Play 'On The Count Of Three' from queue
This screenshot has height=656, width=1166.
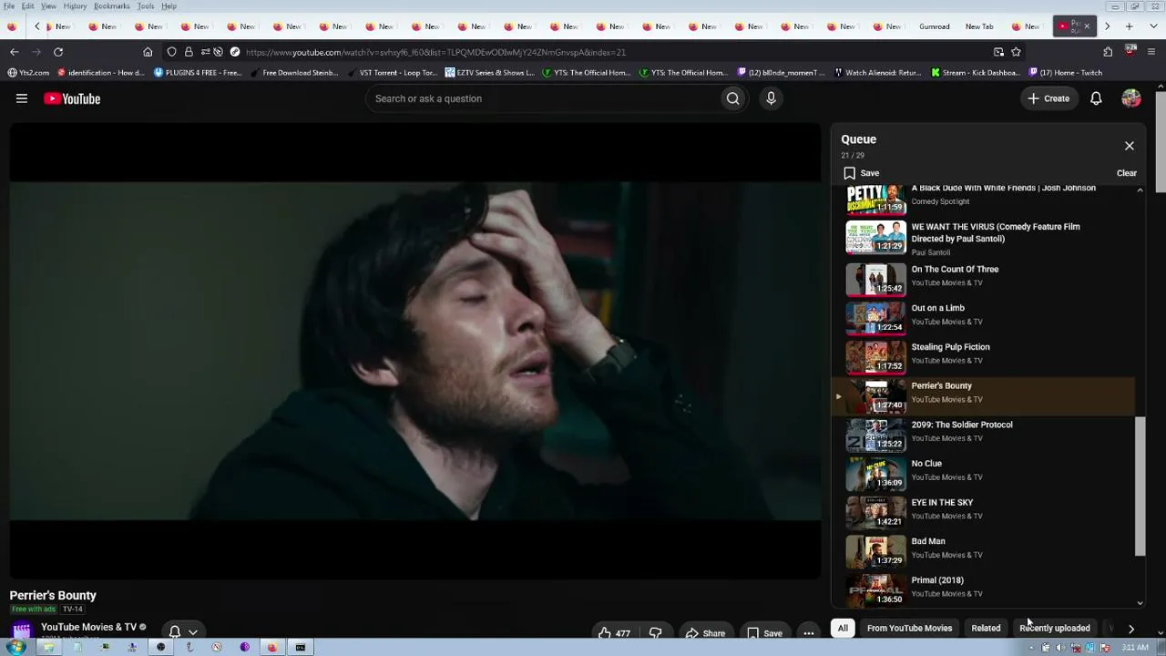(x=984, y=279)
